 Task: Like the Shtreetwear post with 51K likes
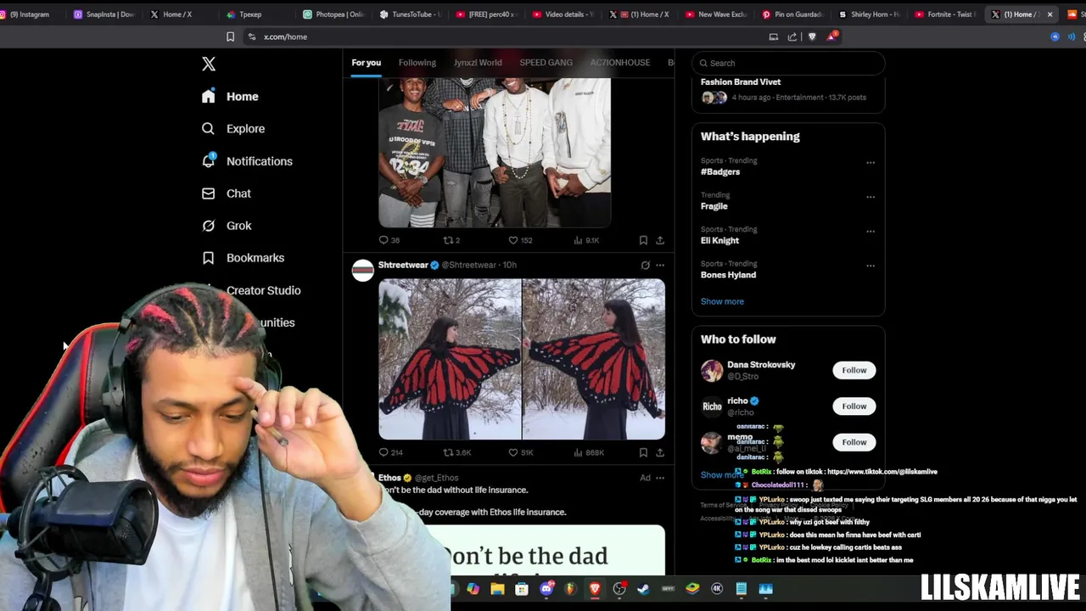tap(520, 452)
